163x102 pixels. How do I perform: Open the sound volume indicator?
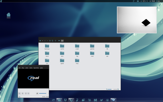coord(141,1)
